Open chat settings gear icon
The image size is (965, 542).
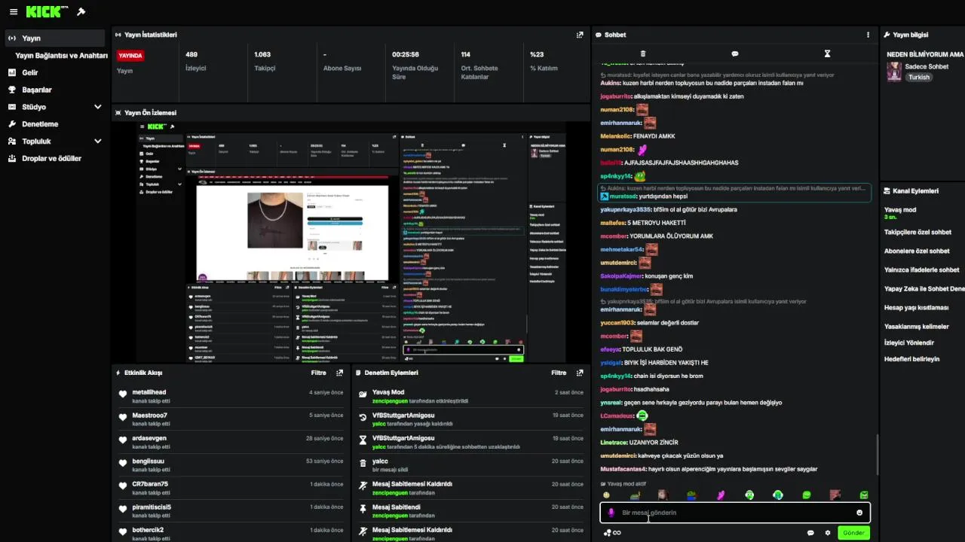(x=828, y=533)
